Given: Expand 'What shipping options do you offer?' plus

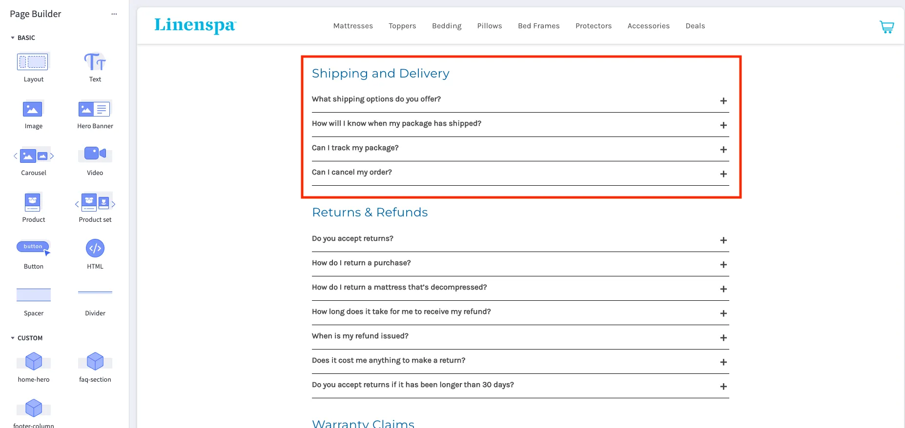Looking at the screenshot, I should click(x=723, y=101).
